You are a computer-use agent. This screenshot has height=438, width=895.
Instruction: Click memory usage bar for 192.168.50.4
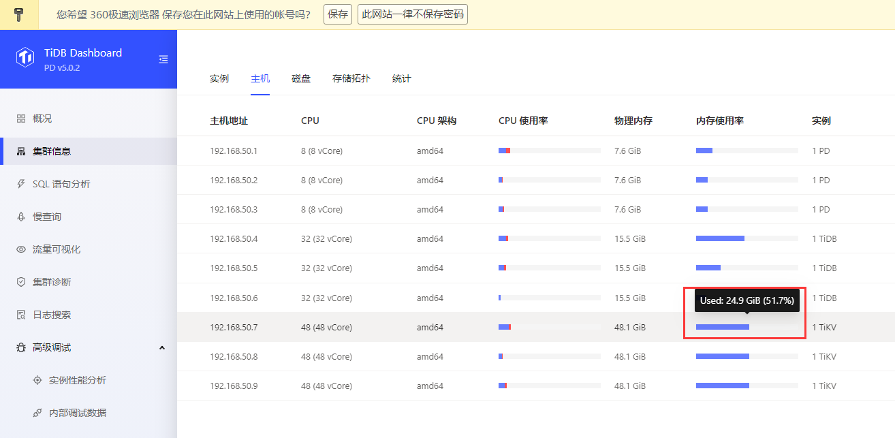click(x=747, y=238)
